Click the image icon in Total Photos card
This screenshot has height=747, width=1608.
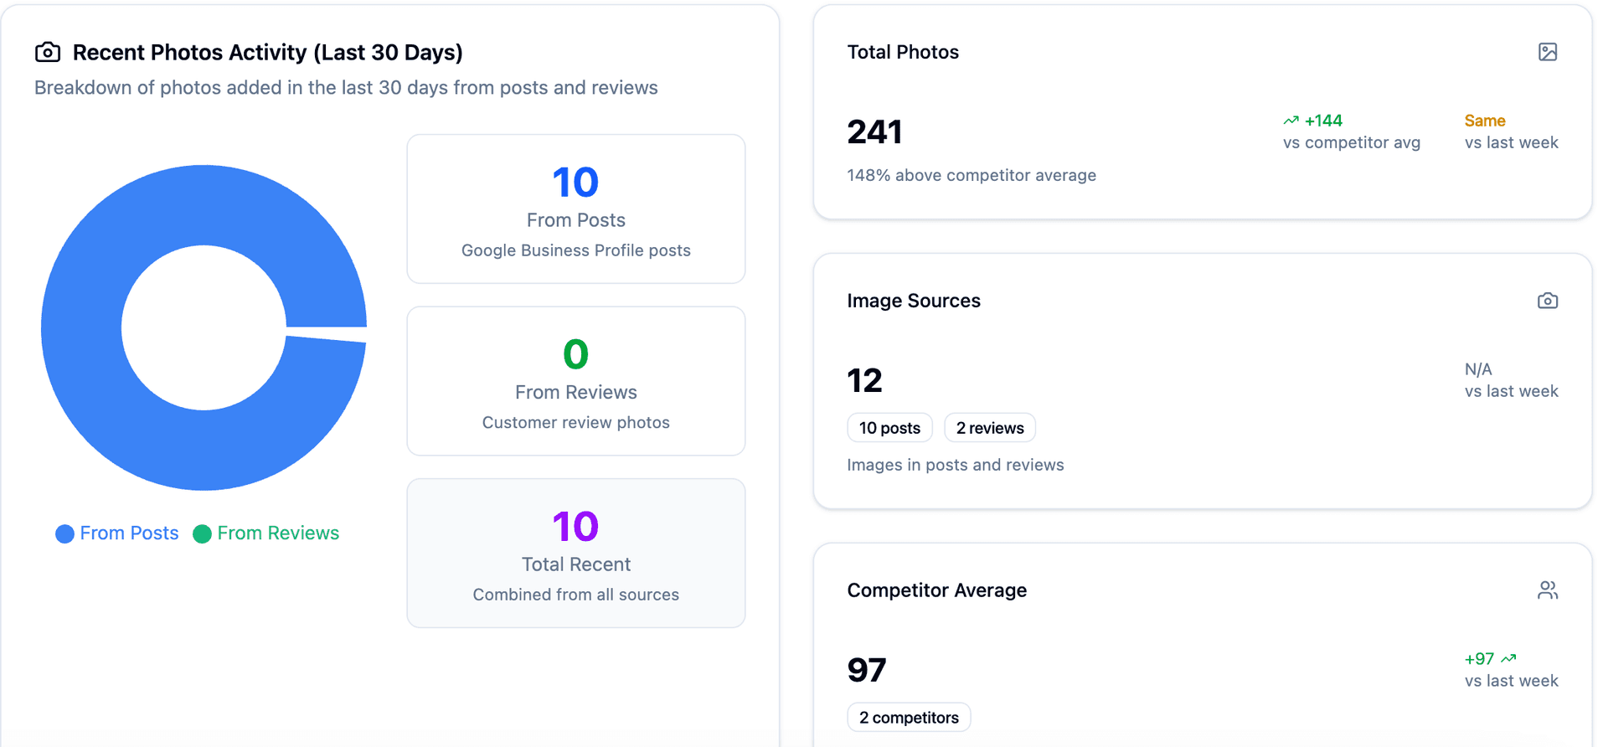pos(1548,52)
